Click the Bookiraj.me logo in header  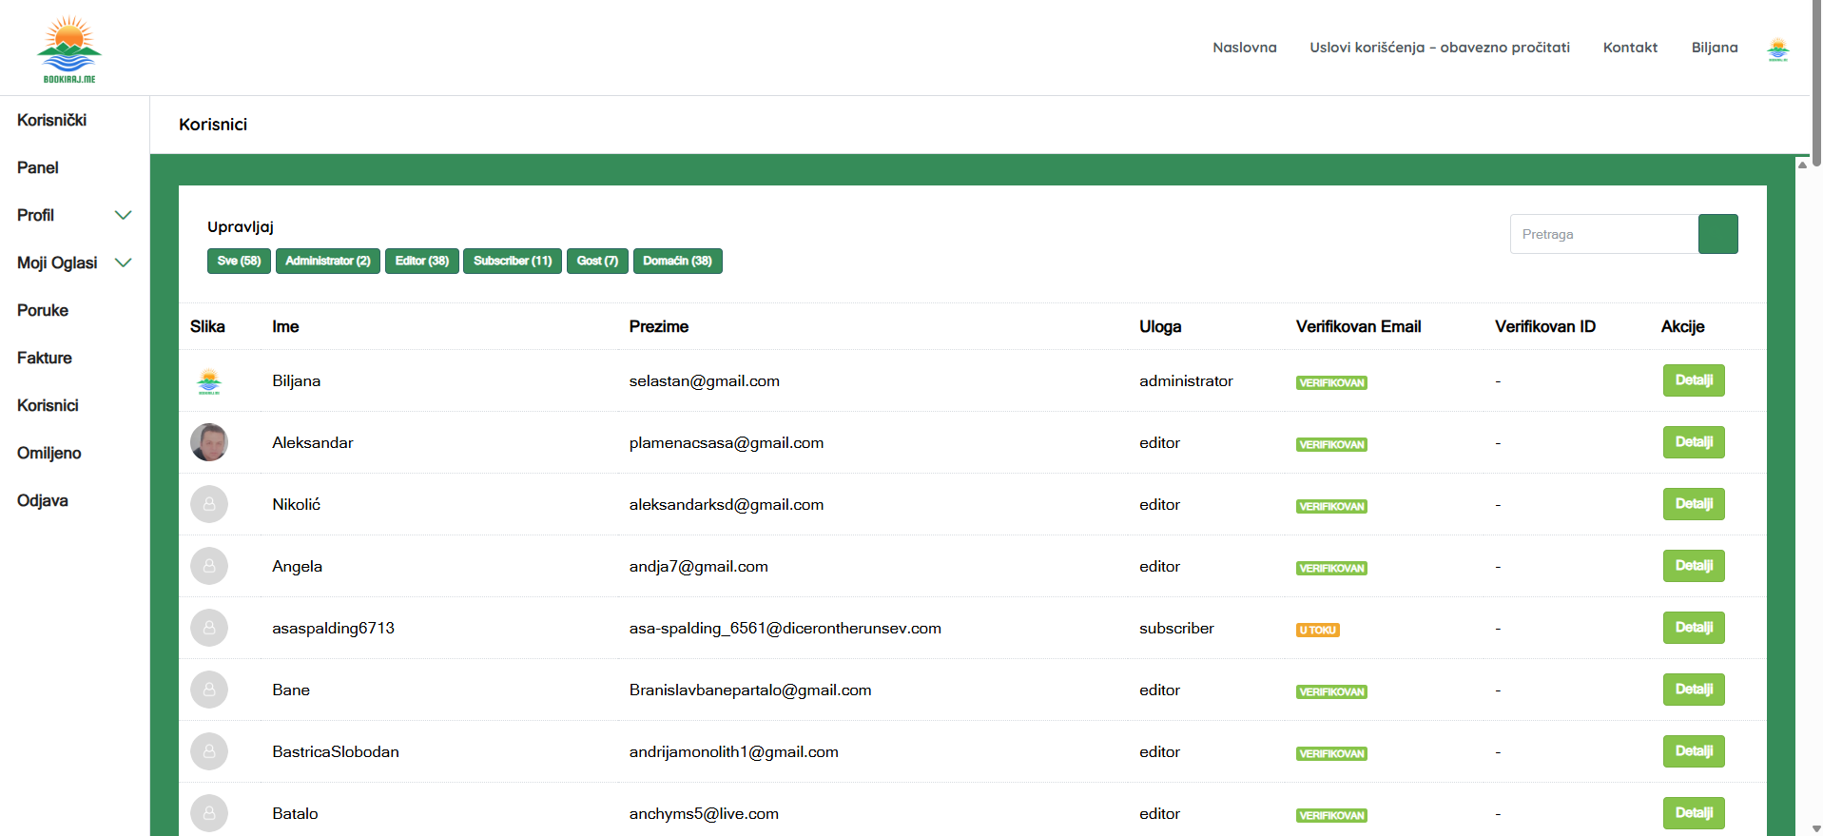click(68, 49)
